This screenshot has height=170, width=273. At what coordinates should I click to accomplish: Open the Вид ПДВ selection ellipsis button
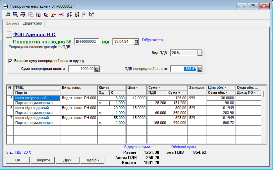(199, 53)
